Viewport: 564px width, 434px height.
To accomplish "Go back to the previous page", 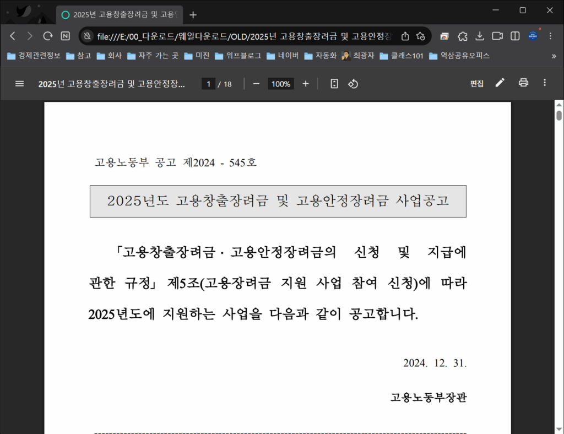I will coord(13,36).
